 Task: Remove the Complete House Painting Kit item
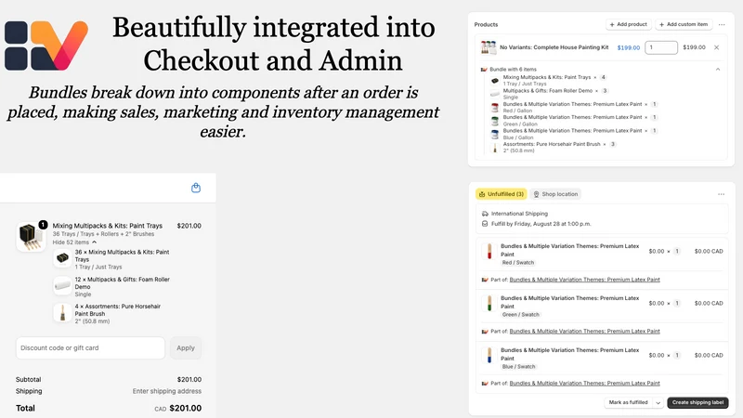point(716,47)
